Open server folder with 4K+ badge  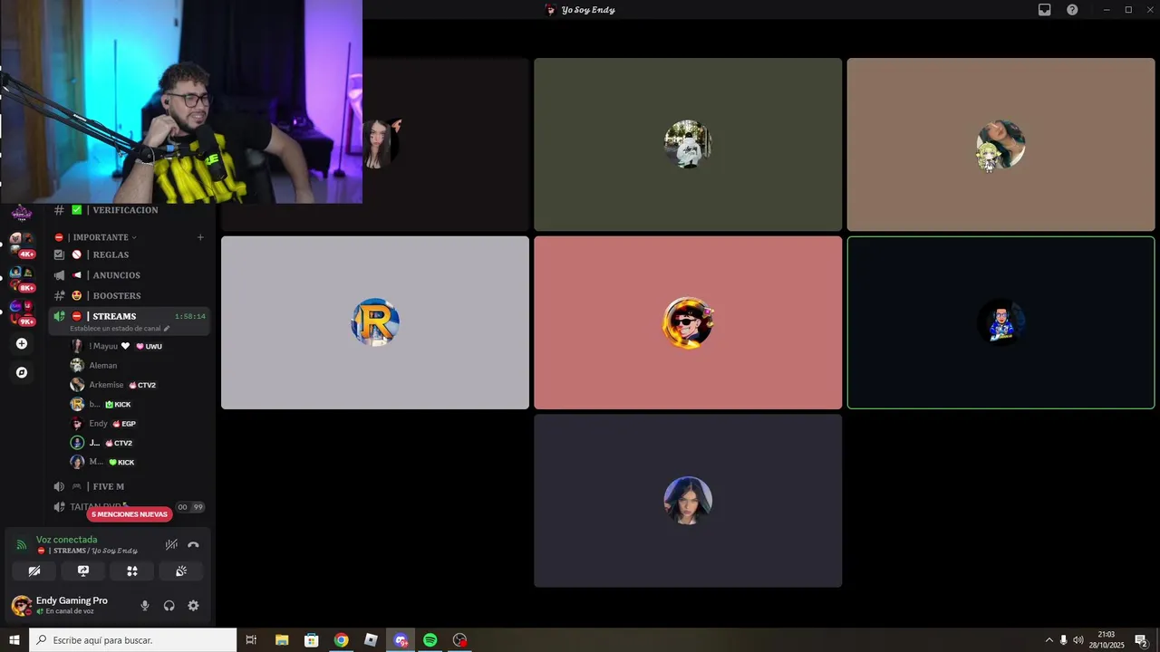(22, 244)
